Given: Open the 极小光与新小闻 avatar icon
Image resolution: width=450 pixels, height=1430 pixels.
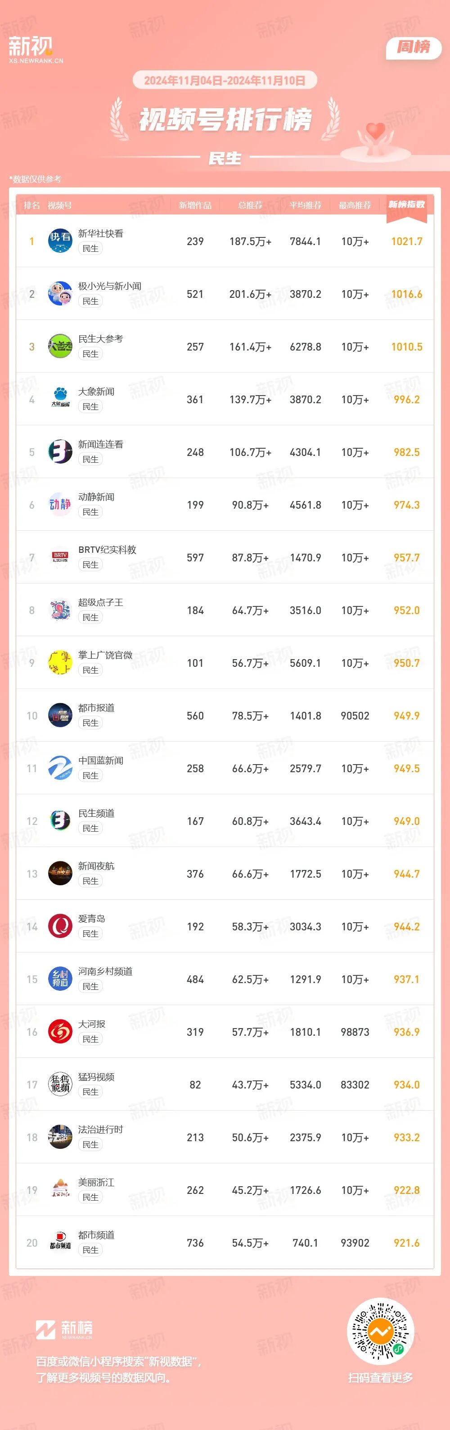Looking at the screenshot, I should click(60, 294).
